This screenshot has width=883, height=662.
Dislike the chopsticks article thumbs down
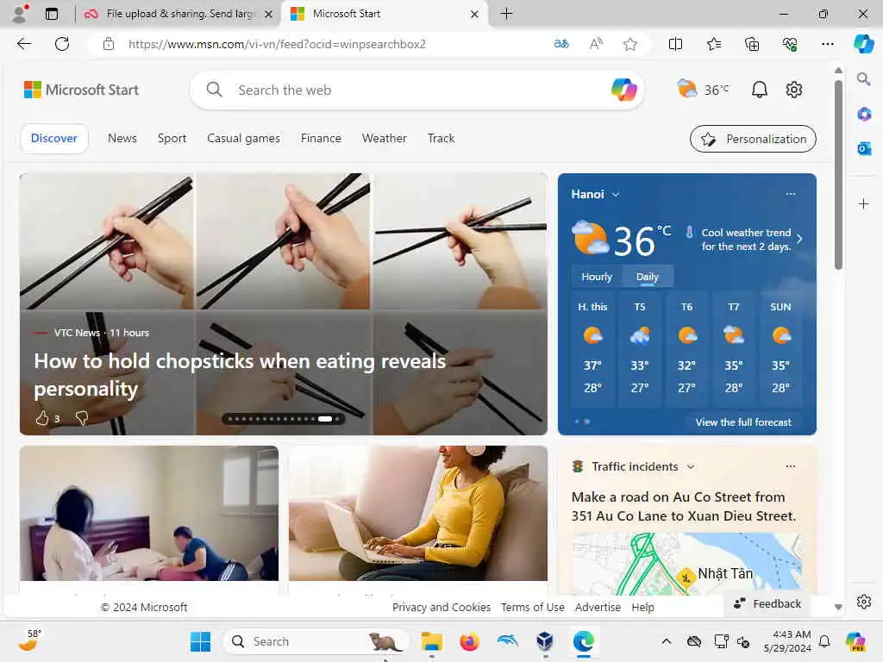coord(82,418)
